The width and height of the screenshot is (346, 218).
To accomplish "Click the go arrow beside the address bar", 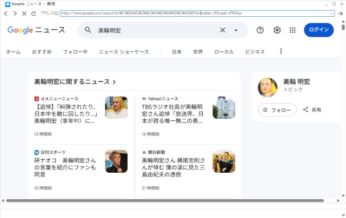I will [x=341, y=13].
